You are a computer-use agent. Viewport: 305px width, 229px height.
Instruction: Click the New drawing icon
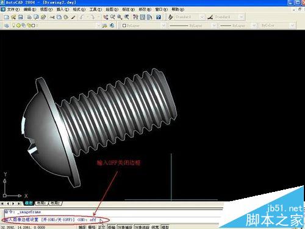[7, 17]
